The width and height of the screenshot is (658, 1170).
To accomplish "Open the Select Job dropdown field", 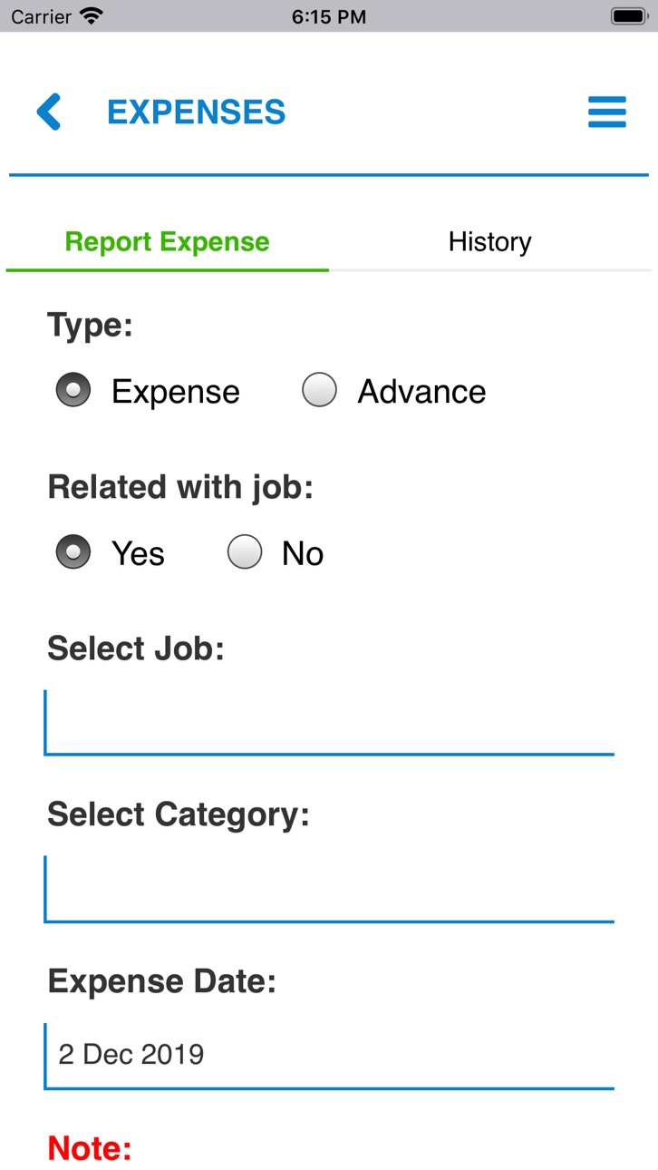I will 329,723.
